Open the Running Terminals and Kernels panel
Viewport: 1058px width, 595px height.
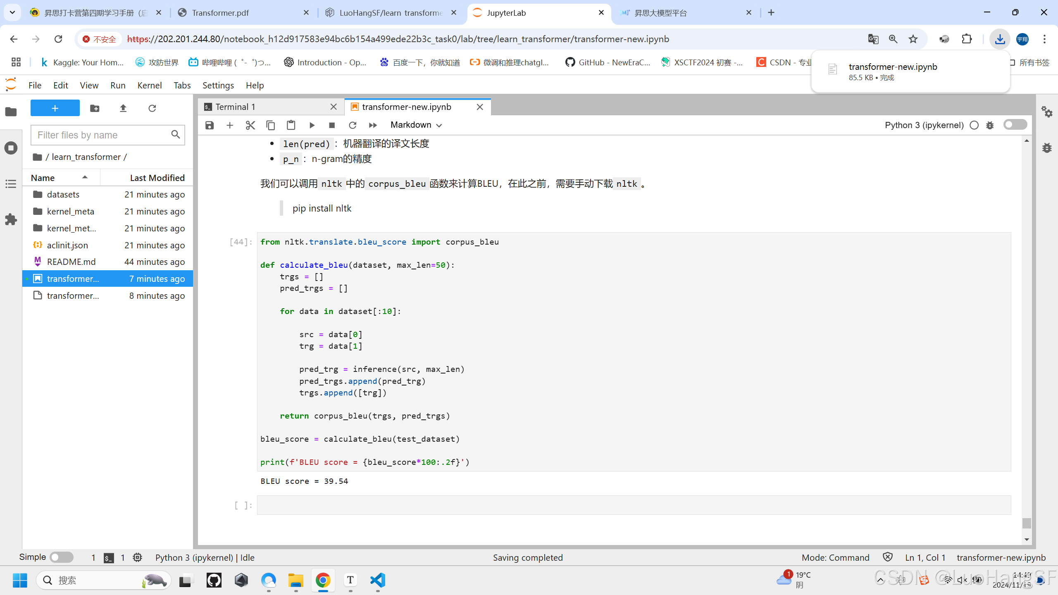[x=11, y=148]
